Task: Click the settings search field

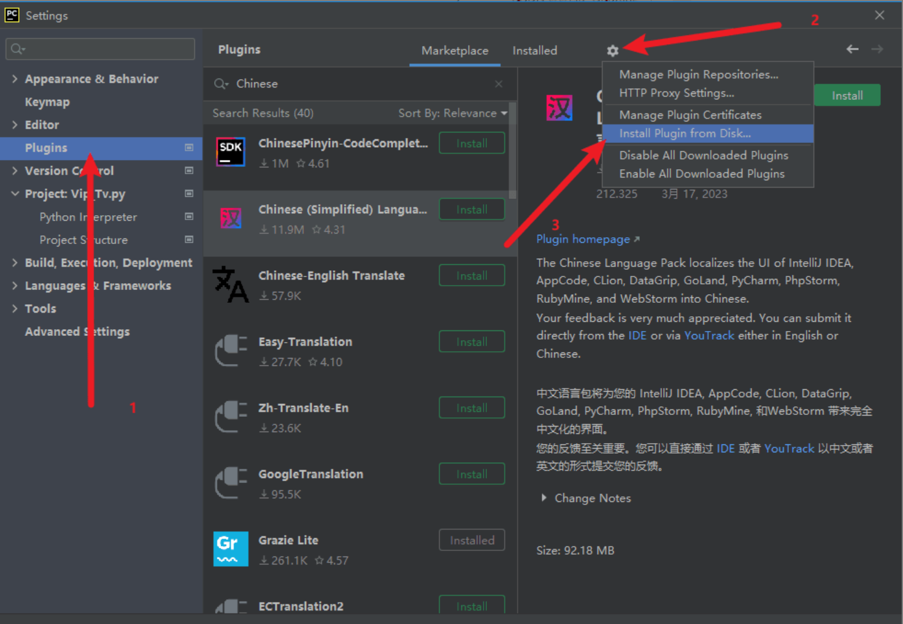Action: (100, 49)
